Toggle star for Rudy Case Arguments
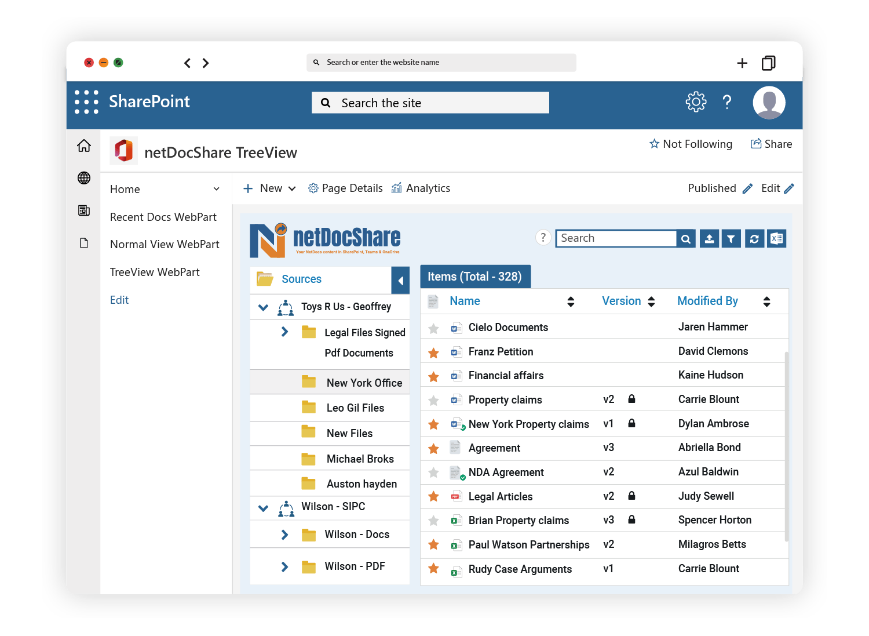 (433, 568)
